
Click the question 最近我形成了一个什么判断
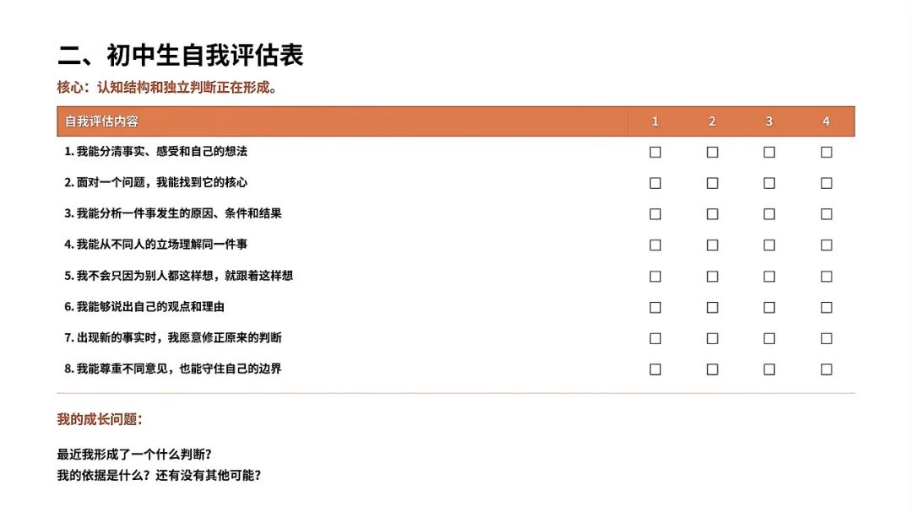click(134, 454)
